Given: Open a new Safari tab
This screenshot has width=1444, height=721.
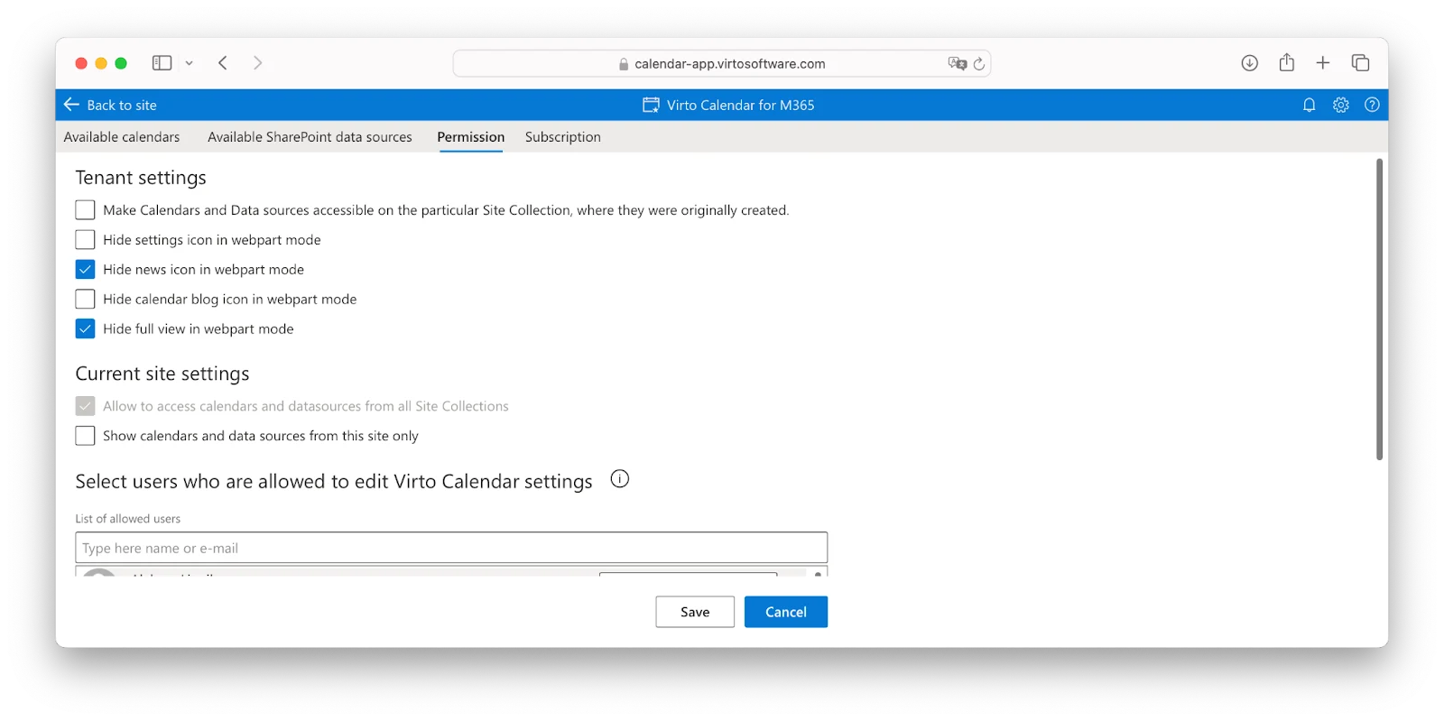Looking at the screenshot, I should point(1322,62).
